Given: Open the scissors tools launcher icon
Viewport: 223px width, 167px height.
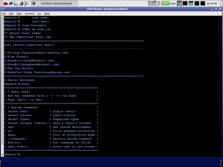Looking at the screenshot, I should click(26, 3).
